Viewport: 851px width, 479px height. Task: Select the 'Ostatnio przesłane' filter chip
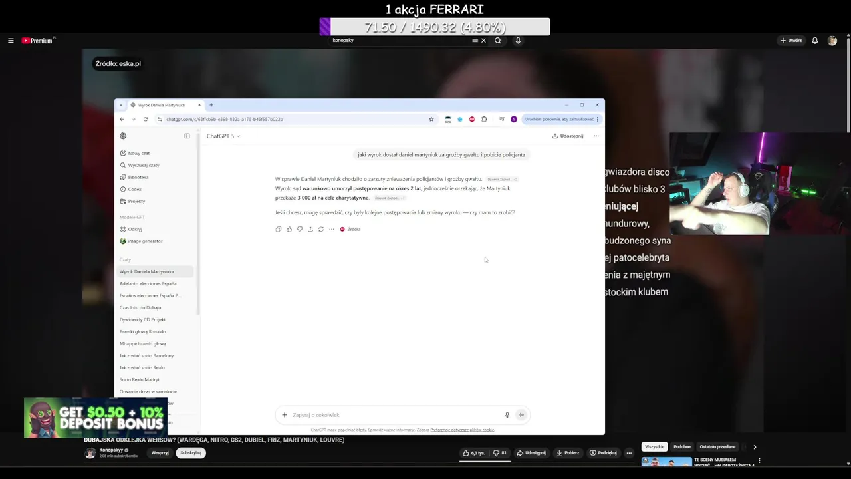(717, 447)
